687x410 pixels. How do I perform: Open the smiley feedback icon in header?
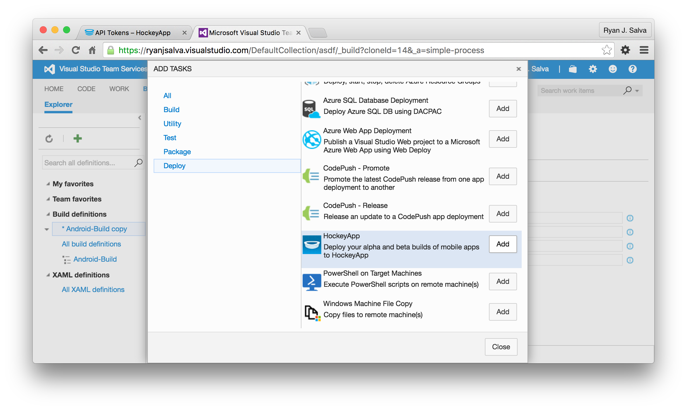coord(613,69)
